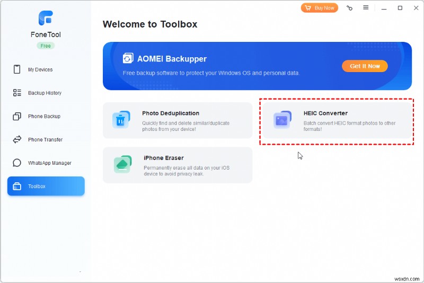Click the green Free edition badge
The width and height of the screenshot is (424, 283).
coord(46,46)
